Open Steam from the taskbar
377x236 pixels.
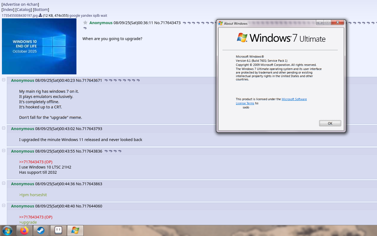tap(41, 231)
